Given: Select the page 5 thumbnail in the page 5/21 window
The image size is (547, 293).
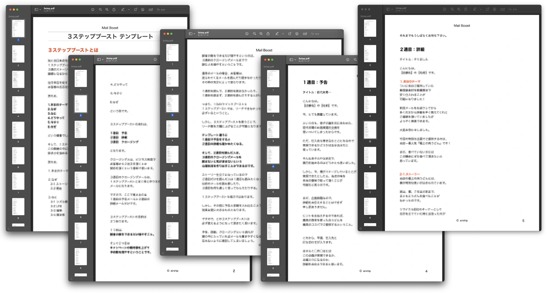Looking at the screenshot, I should pos(370,130).
